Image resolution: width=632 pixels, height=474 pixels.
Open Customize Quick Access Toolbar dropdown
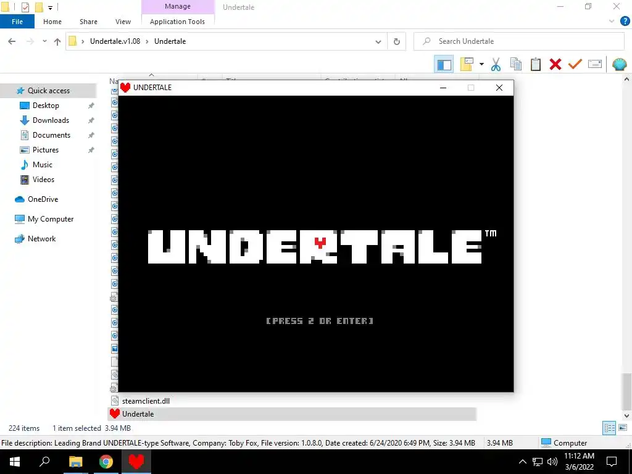coord(50,7)
